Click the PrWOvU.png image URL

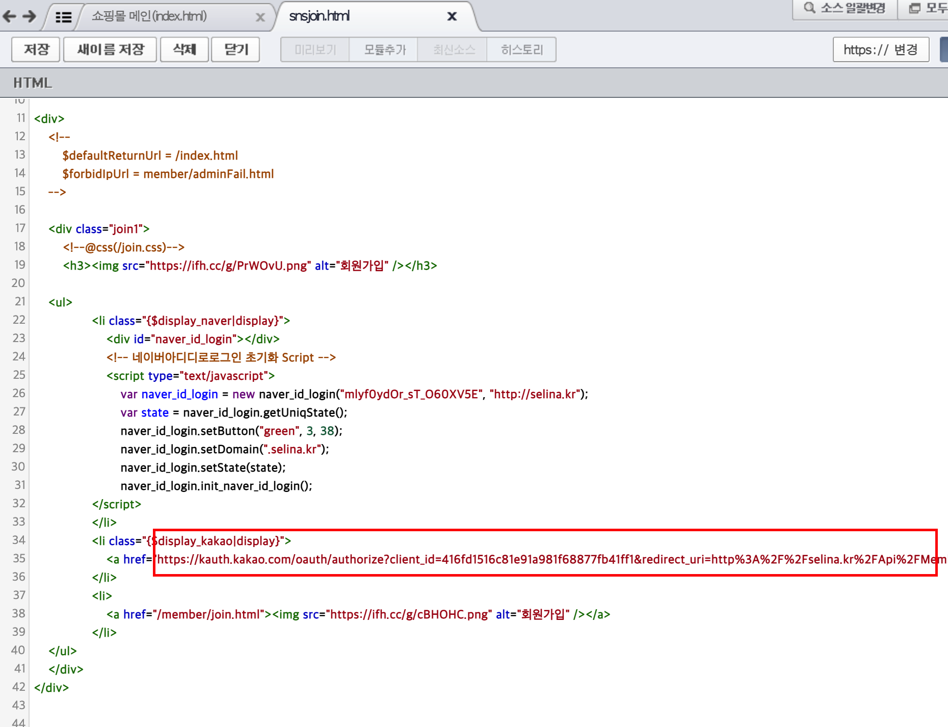228,266
